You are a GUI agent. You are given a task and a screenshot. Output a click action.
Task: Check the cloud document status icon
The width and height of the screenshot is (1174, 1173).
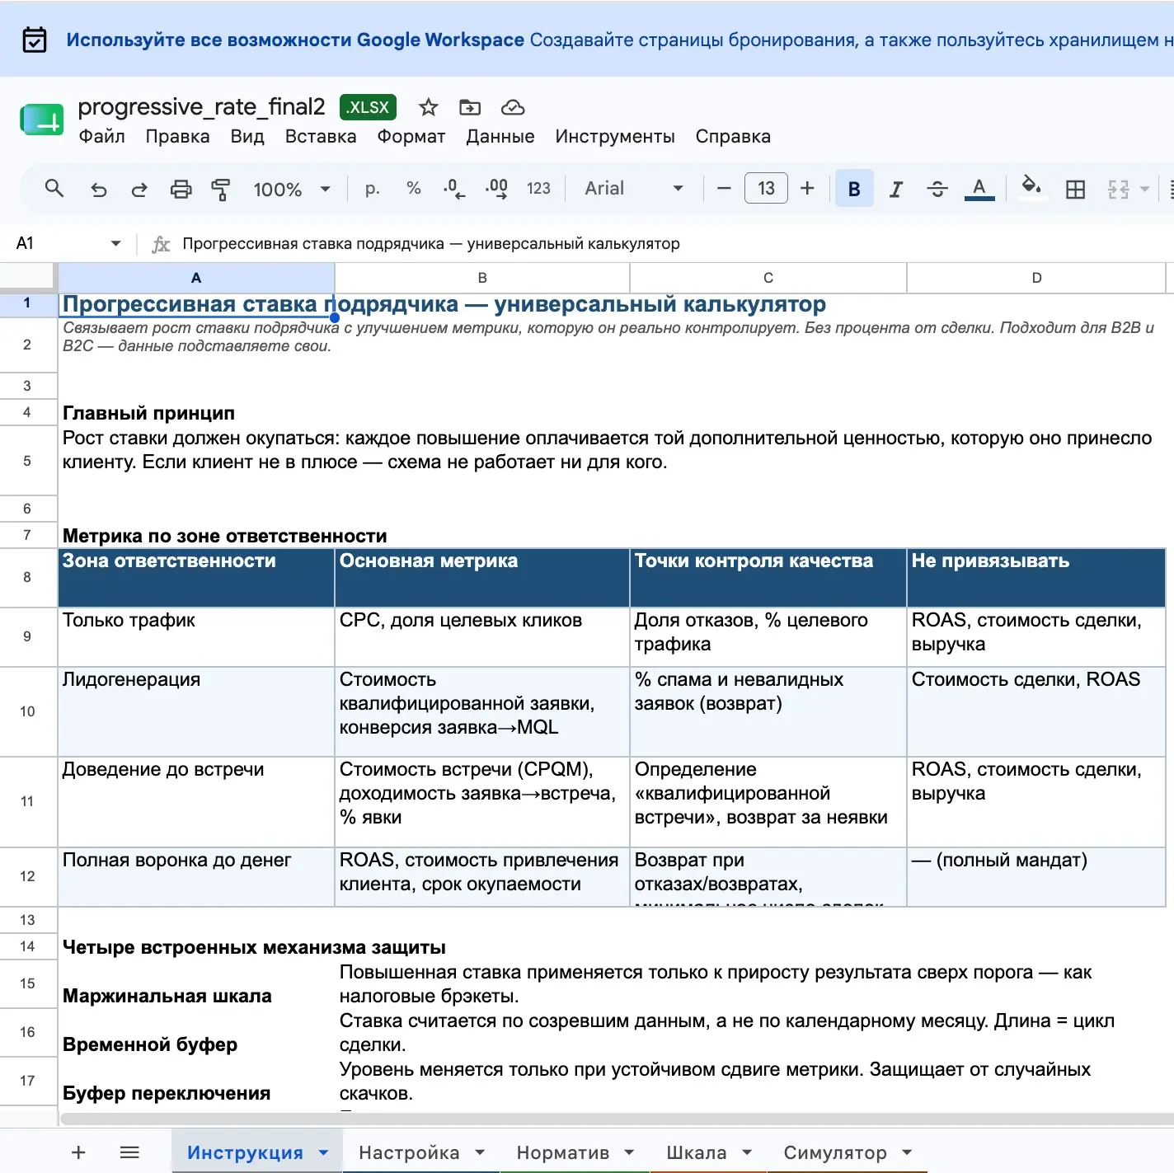[513, 107]
